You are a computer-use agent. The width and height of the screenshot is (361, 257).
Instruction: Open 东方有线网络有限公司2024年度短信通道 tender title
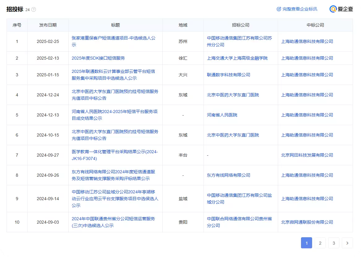point(113,175)
